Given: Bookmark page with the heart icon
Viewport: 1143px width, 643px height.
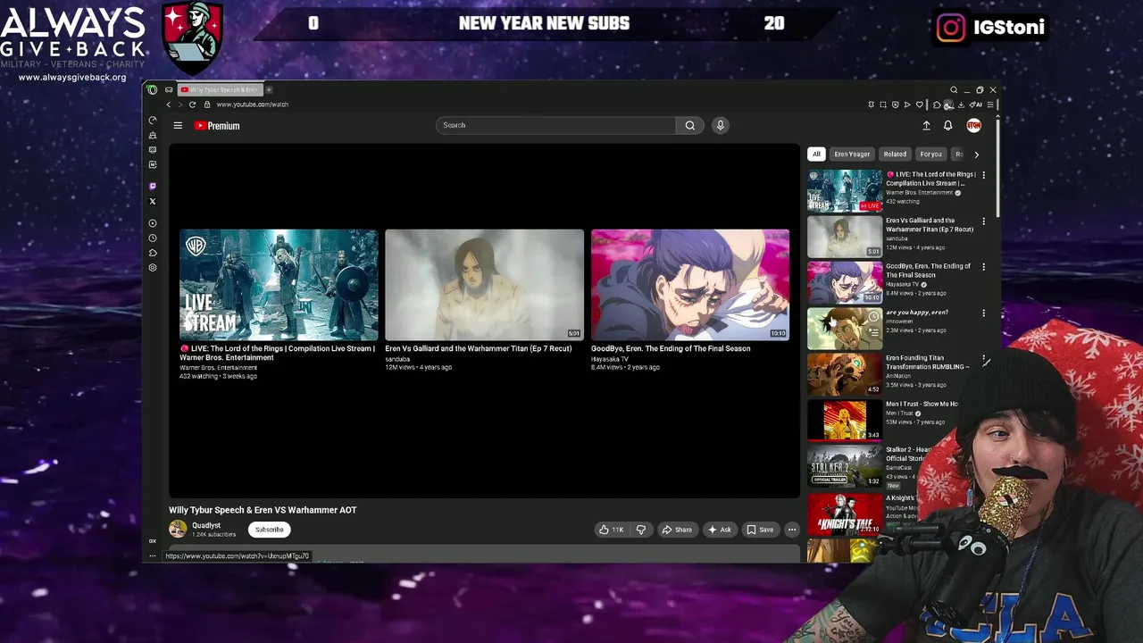Looking at the screenshot, I should [x=920, y=104].
